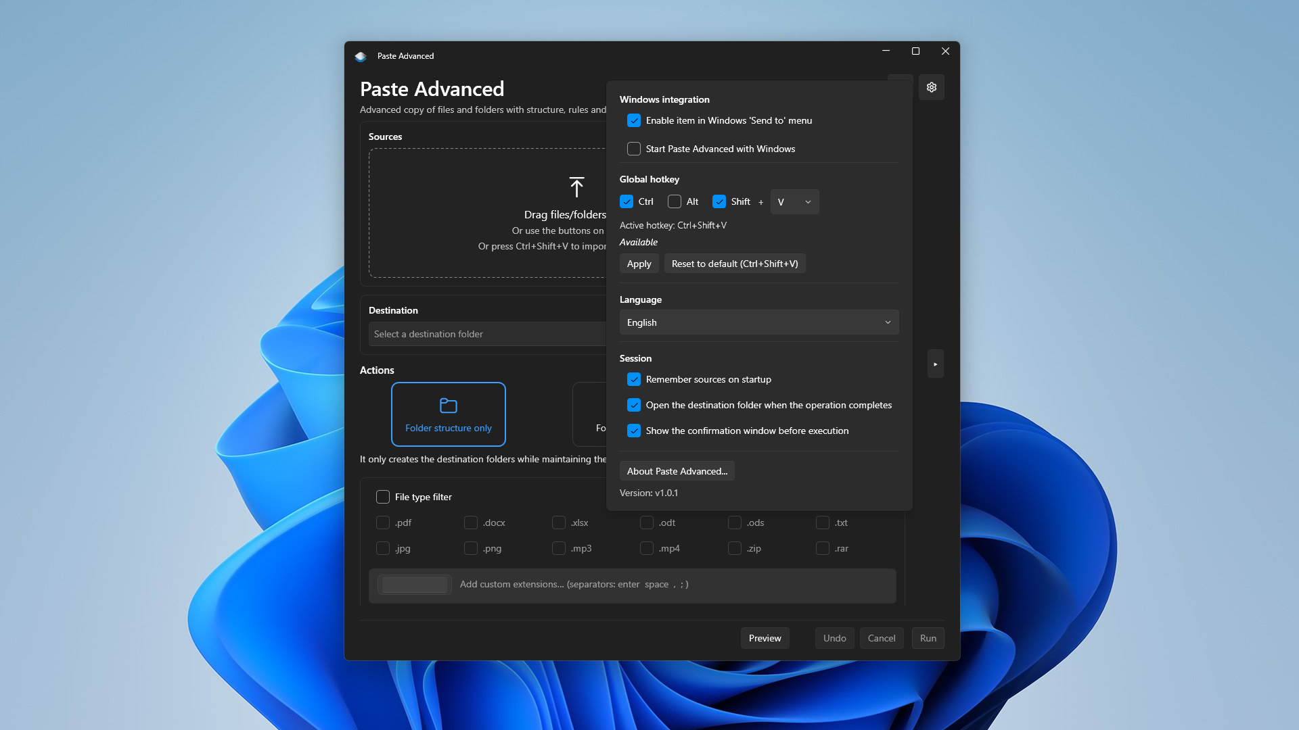Check the .zip extension box
The width and height of the screenshot is (1299, 730).
click(735, 548)
